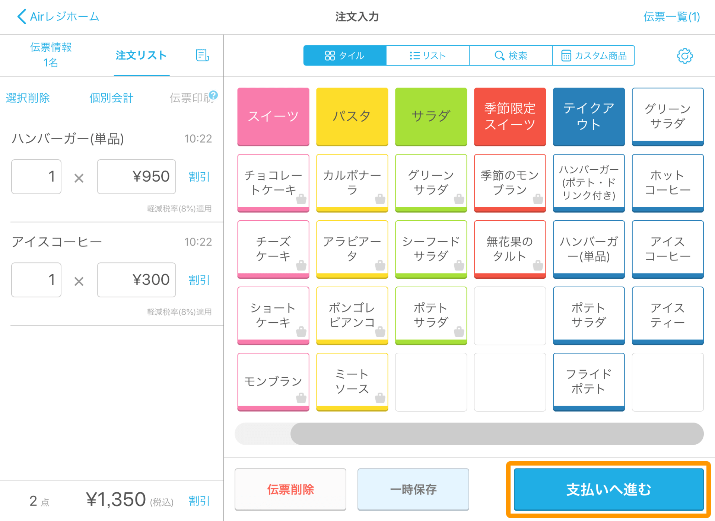Open the settings gear icon
715x521 pixels.
684,56
